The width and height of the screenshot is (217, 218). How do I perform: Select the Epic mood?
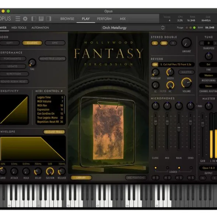55,43
